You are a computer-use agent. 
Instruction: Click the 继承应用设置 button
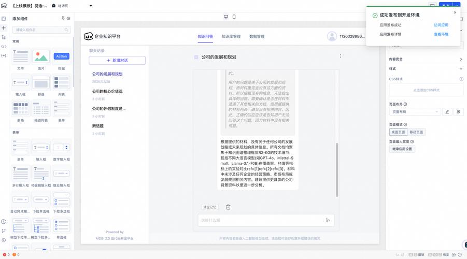coord(402,149)
